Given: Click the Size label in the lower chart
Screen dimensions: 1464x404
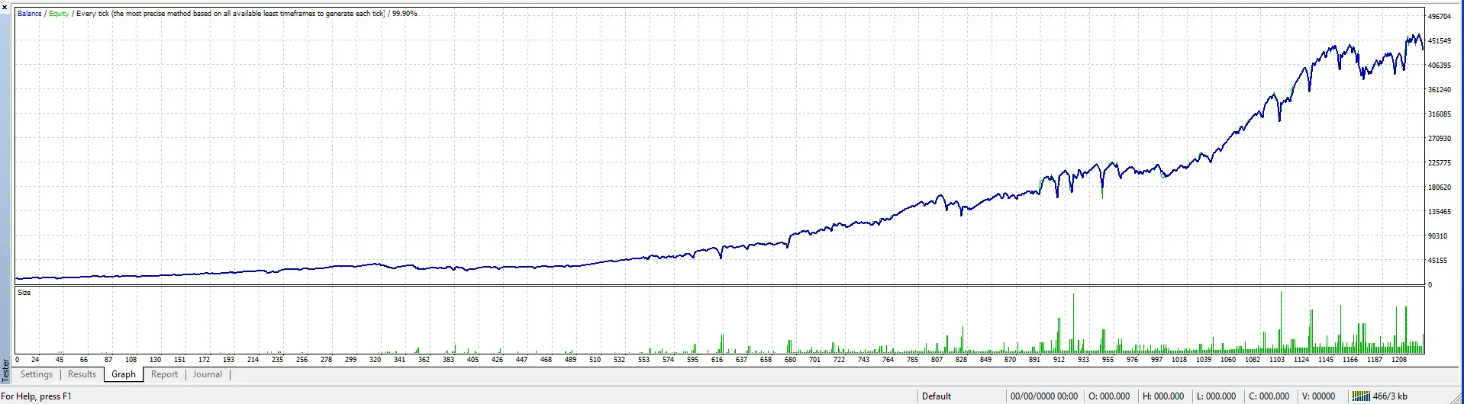Looking at the screenshot, I should (24, 293).
